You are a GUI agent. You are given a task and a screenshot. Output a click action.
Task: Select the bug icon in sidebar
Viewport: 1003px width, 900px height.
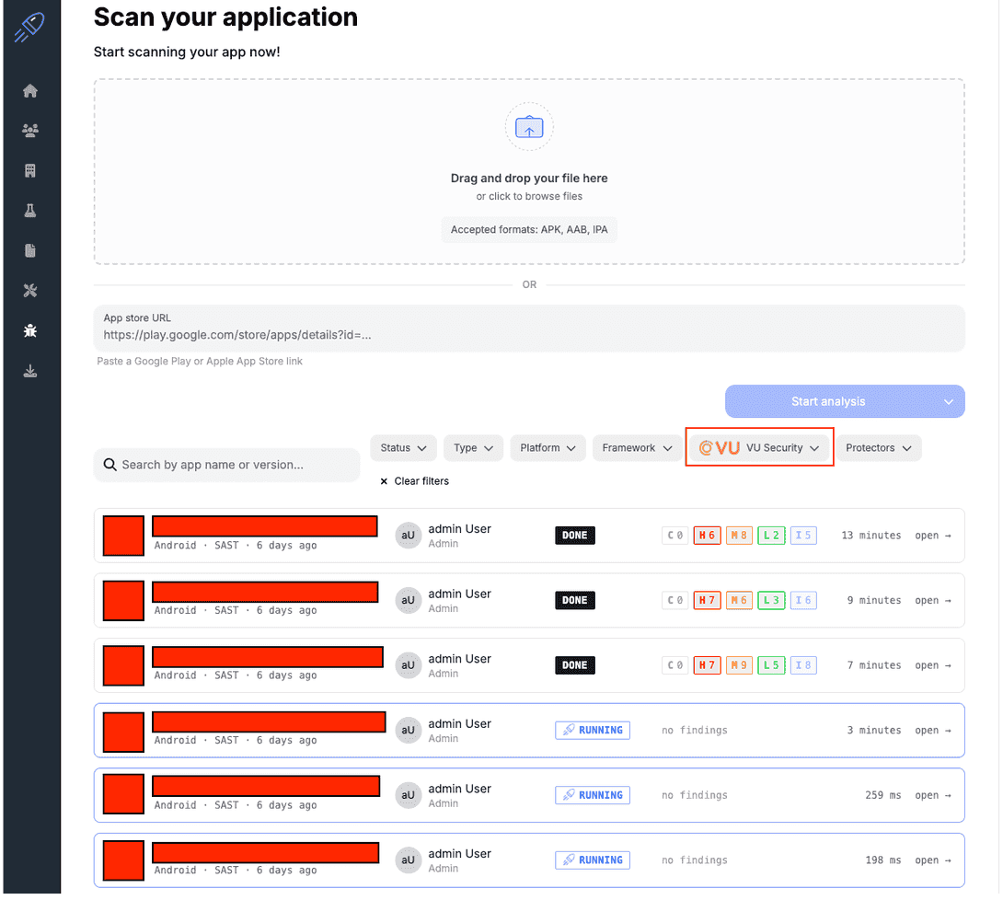(30, 330)
